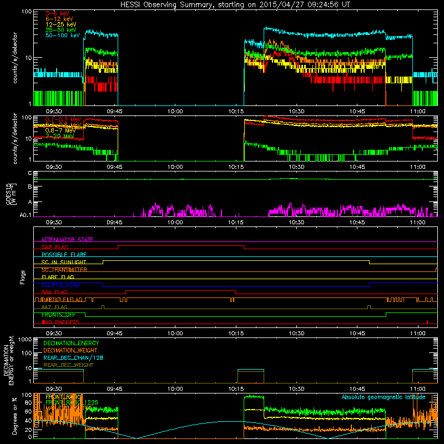Viewport: 444px width, 444px height.
Task: Click the yellow 12-25 keV legend label
Action: pyautogui.click(x=61, y=24)
